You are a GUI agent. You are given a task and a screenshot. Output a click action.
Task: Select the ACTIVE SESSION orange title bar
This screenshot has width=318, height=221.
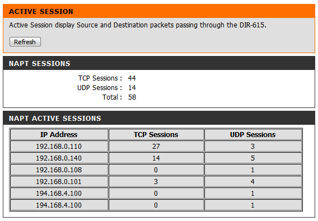(x=159, y=11)
